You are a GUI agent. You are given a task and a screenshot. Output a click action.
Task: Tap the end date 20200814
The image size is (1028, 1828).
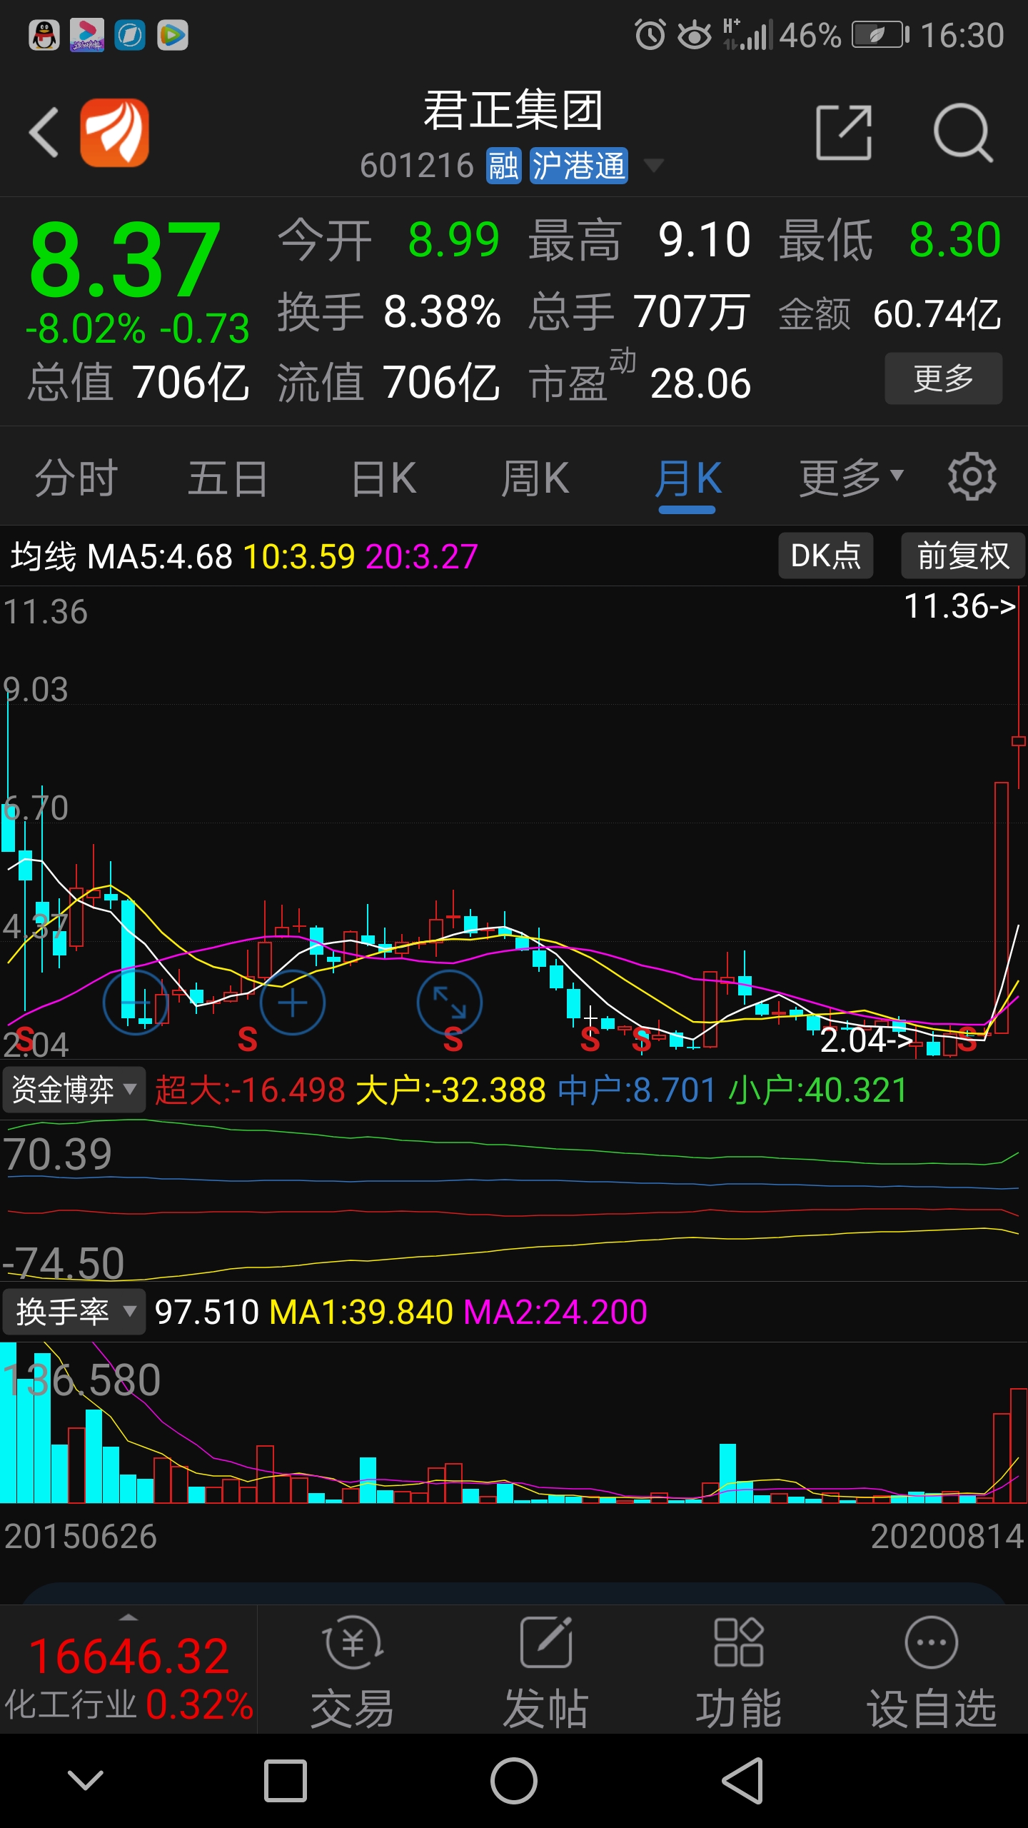[947, 1537]
